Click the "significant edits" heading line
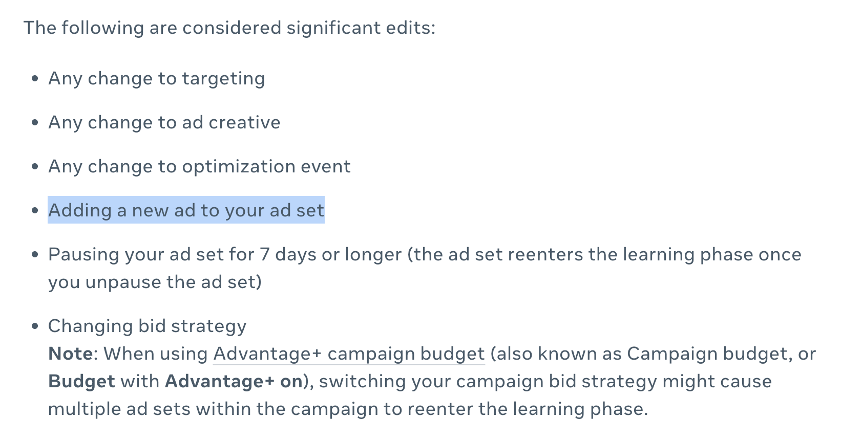 point(229,28)
